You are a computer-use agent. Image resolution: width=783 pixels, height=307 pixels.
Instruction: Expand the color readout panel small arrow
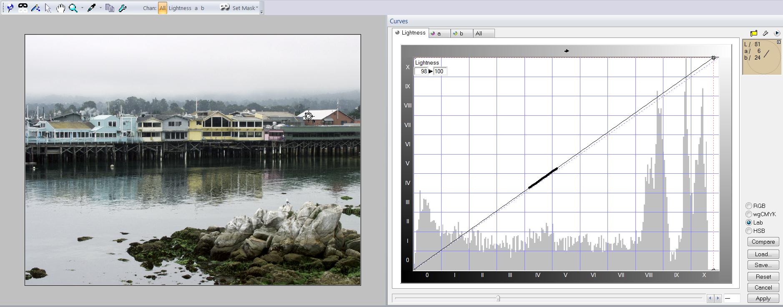(x=778, y=42)
